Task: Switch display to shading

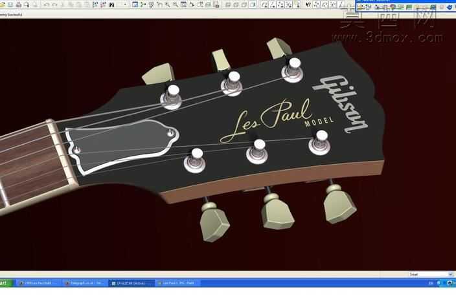Action: pyautogui.click(x=252, y=5)
